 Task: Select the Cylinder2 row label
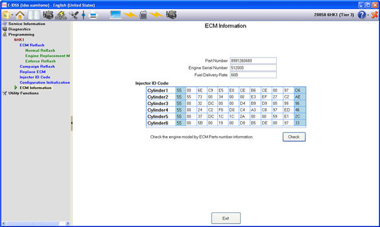coord(157,97)
